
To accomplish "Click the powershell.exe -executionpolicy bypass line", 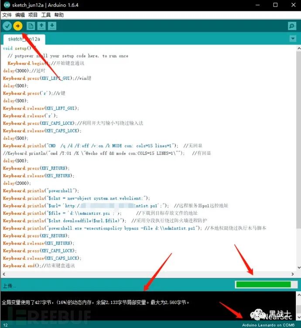I will (134, 228).
